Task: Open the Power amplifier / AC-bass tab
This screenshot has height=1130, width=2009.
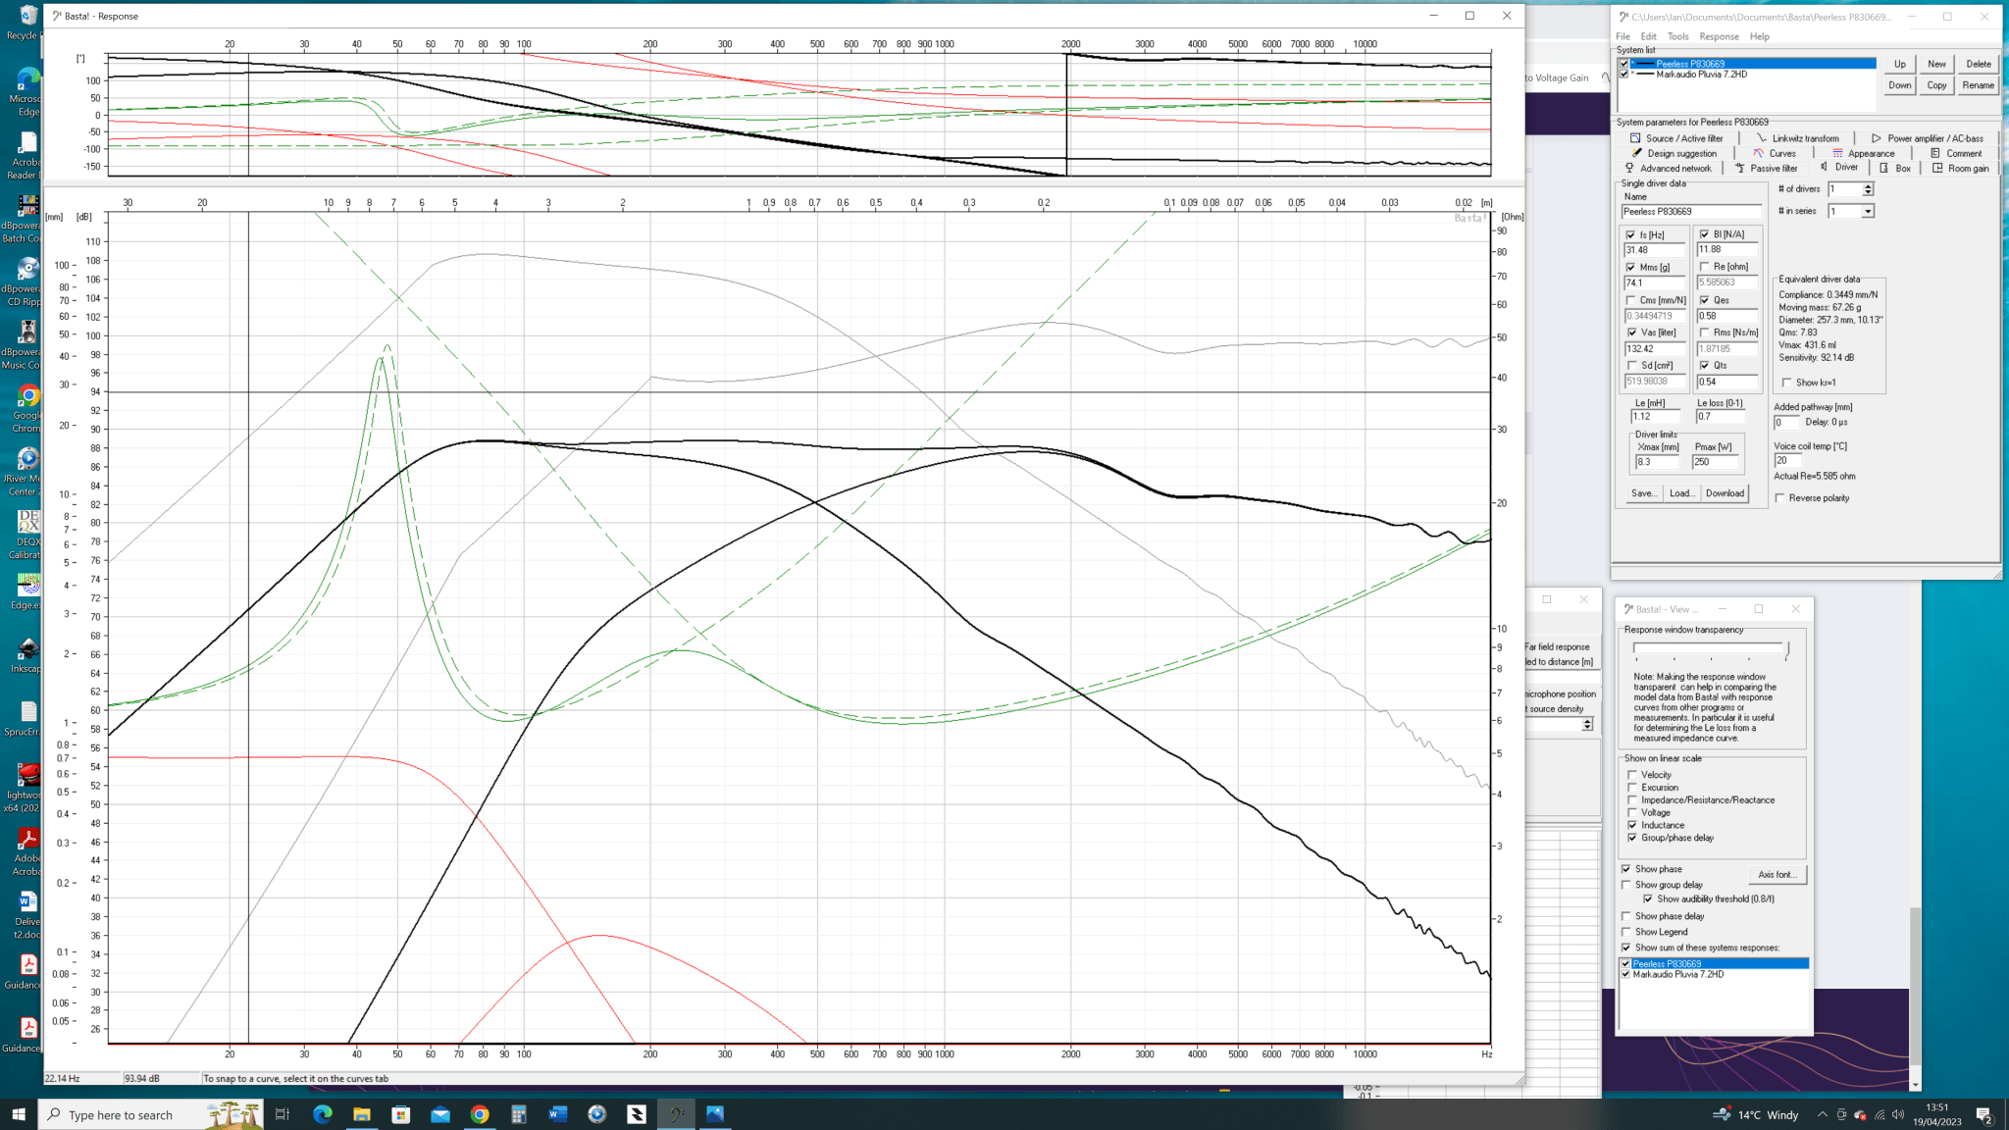Action: click(1928, 138)
